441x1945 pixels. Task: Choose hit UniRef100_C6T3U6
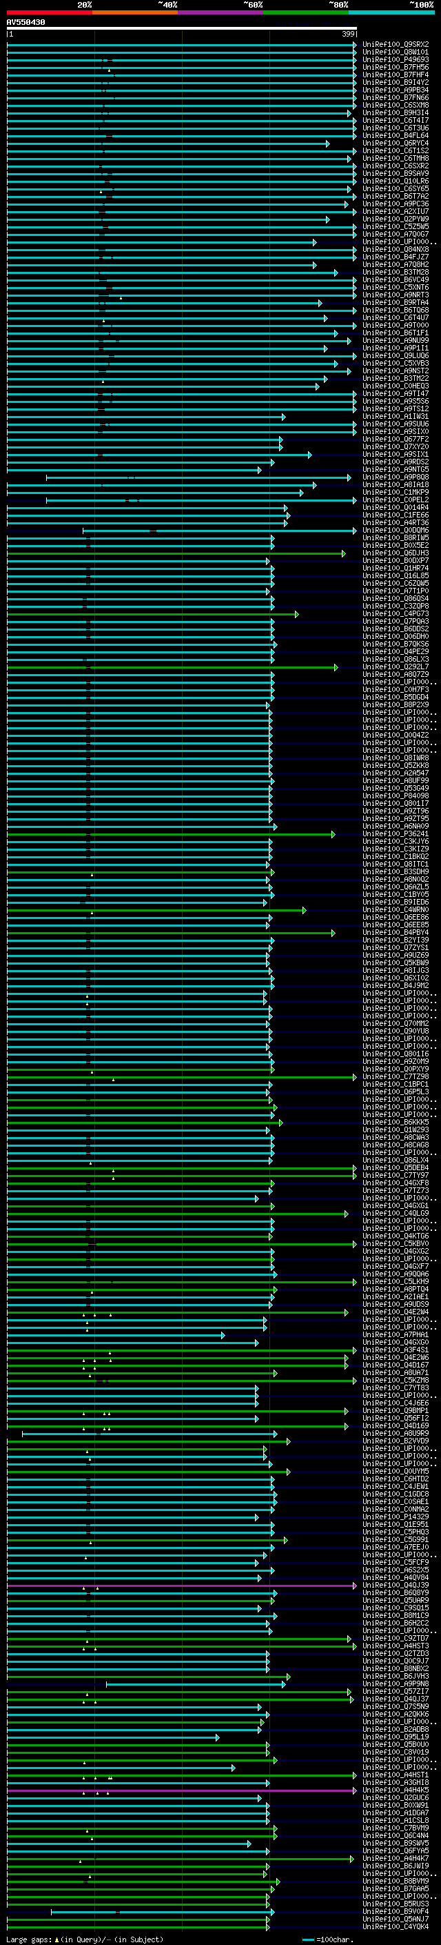click(x=396, y=128)
